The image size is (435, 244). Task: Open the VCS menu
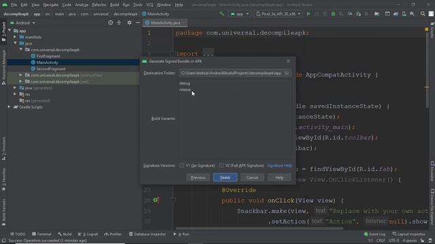coord(150,5)
